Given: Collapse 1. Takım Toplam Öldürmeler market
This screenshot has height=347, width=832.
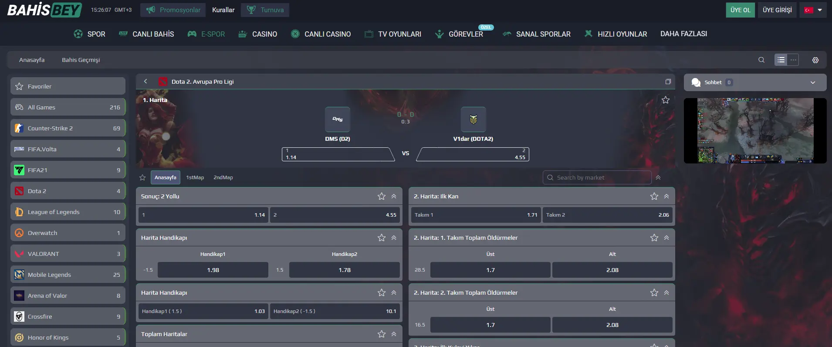Looking at the screenshot, I should 666,238.
